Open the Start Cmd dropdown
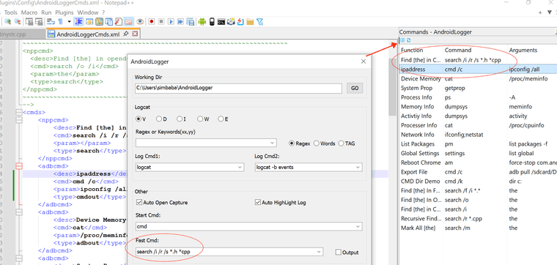The width and height of the screenshot is (557, 265). [x=358, y=226]
